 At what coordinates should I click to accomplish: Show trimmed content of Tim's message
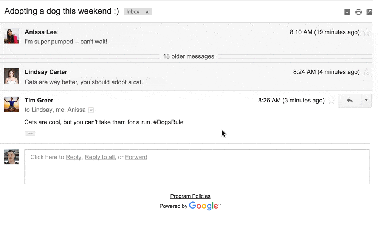pos(30,133)
